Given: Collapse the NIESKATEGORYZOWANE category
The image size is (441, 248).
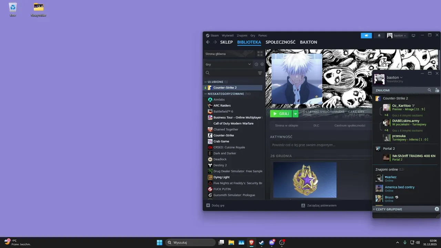Looking at the screenshot, I should 206,94.
